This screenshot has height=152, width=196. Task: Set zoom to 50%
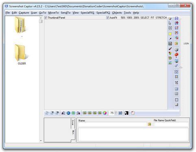(x=123, y=18)
